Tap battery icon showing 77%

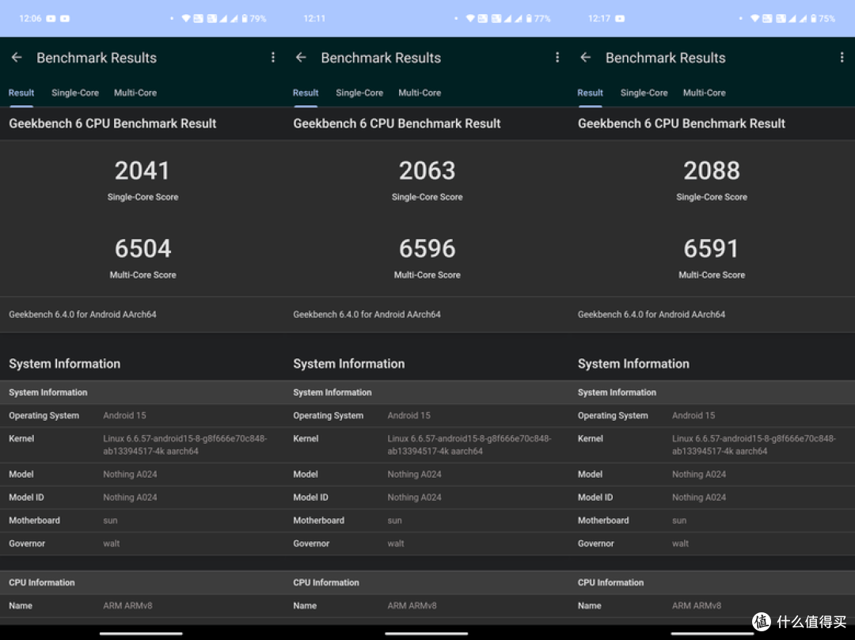pyautogui.click(x=529, y=18)
